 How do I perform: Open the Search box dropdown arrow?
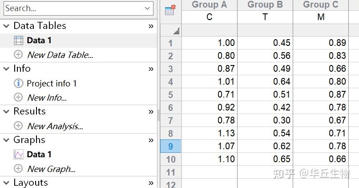[x=147, y=8]
